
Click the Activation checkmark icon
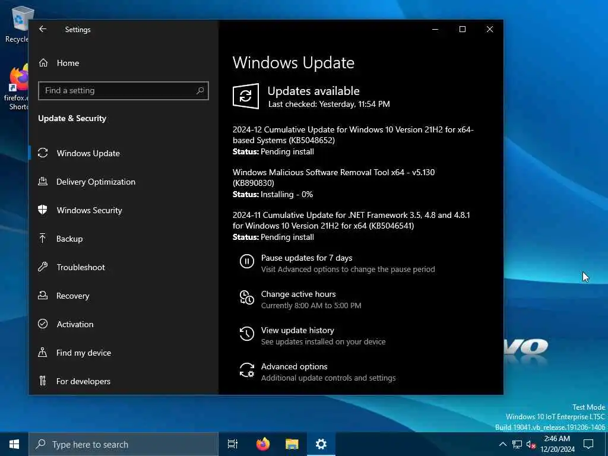43,324
